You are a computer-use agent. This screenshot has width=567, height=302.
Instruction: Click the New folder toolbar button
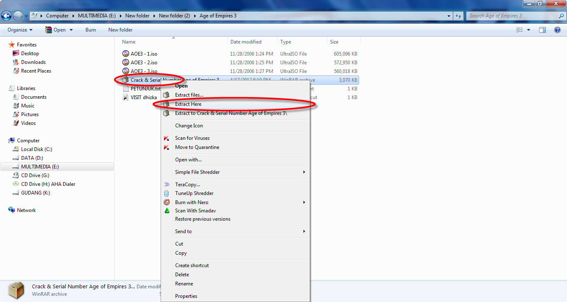click(x=120, y=30)
